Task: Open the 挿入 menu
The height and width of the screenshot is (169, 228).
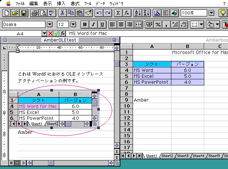Action: (61, 3)
